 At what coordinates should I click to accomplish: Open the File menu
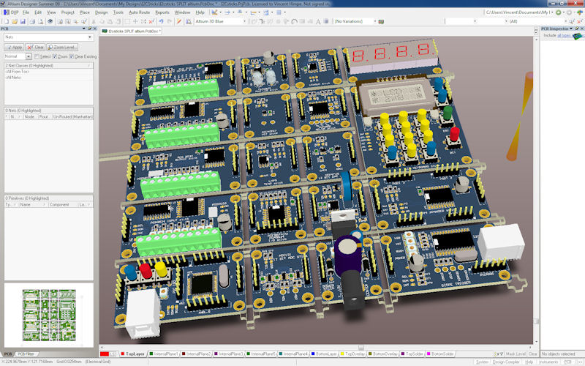click(x=26, y=12)
